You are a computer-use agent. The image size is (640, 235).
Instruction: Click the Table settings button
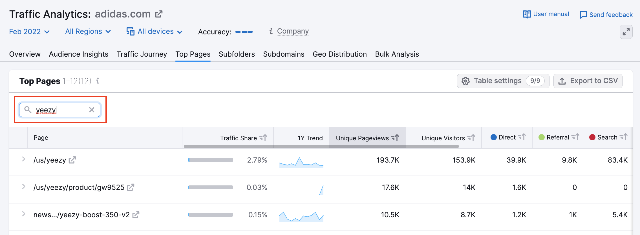[503, 81]
